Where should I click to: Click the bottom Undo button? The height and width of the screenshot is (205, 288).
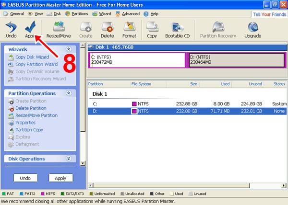point(25,178)
